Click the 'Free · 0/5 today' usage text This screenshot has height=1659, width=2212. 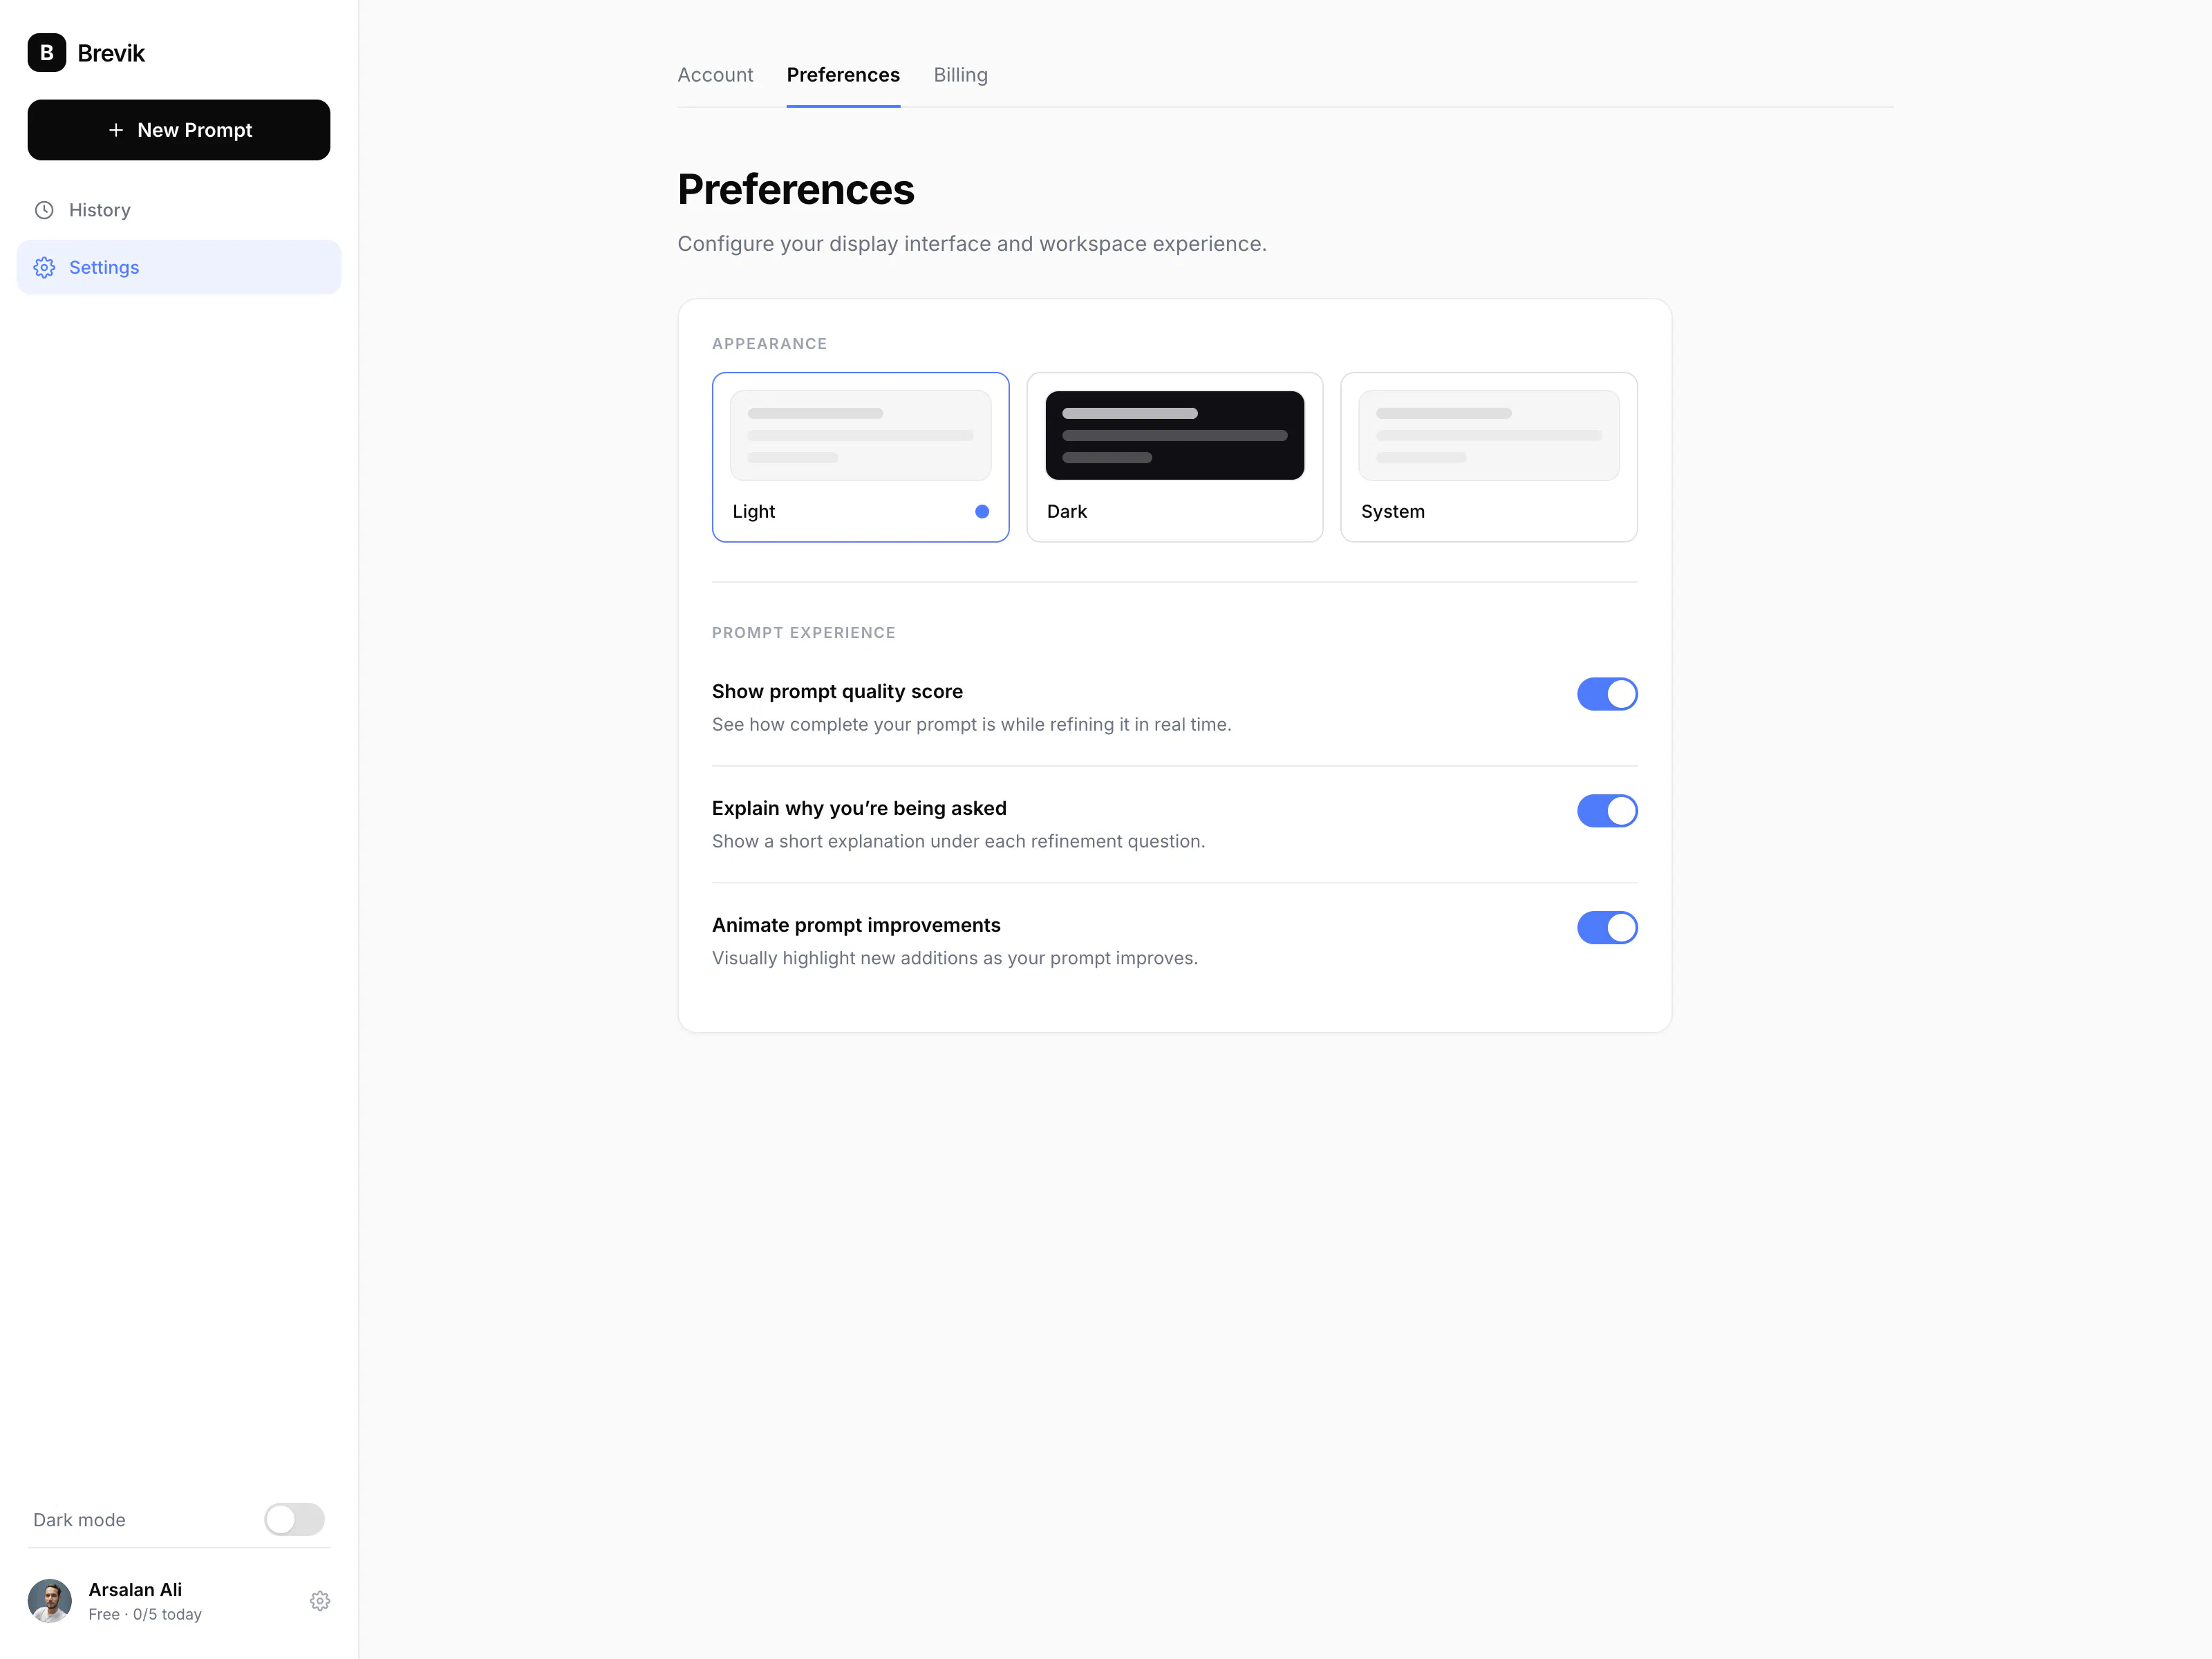(x=145, y=1614)
